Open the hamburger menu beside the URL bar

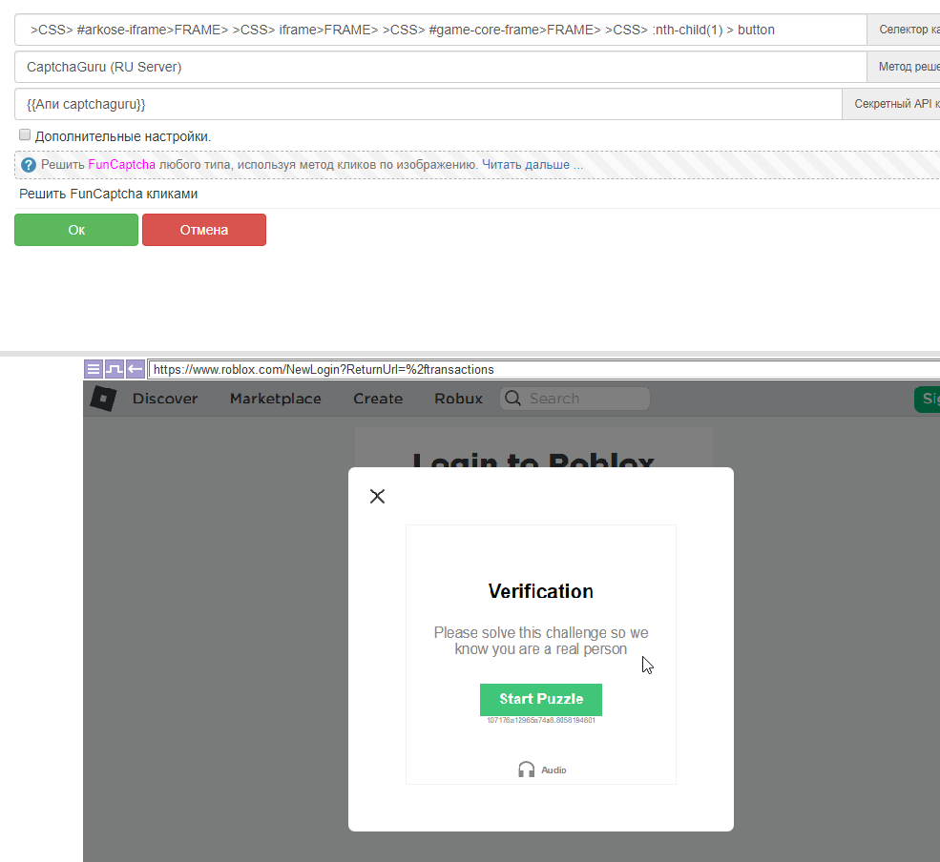click(x=94, y=369)
